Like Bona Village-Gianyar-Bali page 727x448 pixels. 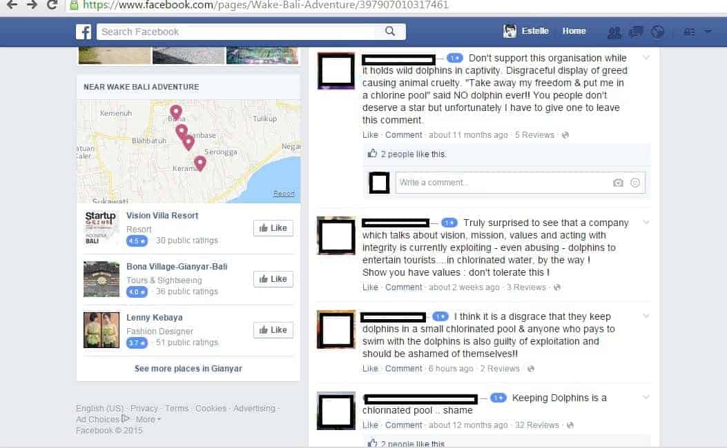coord(273,279)
